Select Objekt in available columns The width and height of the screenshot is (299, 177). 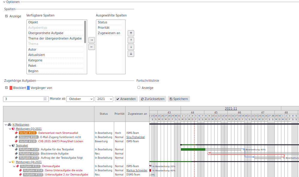point(55,22)
